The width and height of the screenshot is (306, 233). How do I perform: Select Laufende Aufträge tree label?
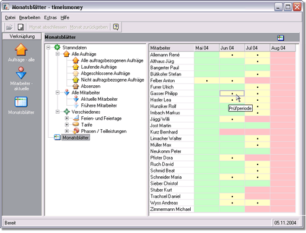tap(98, 67)
